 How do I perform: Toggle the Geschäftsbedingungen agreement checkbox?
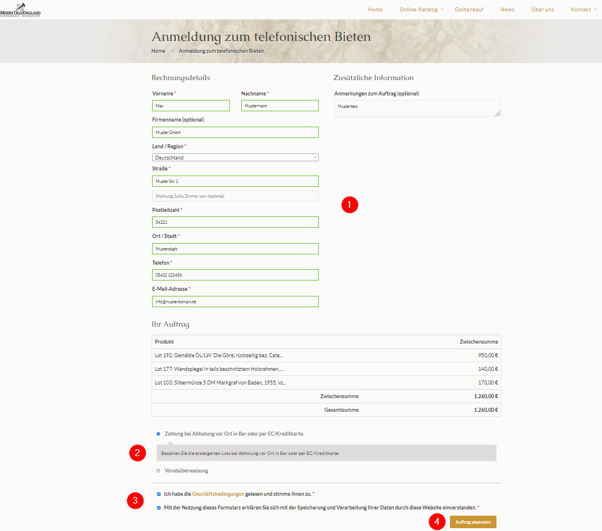click(x=159, y=494)
